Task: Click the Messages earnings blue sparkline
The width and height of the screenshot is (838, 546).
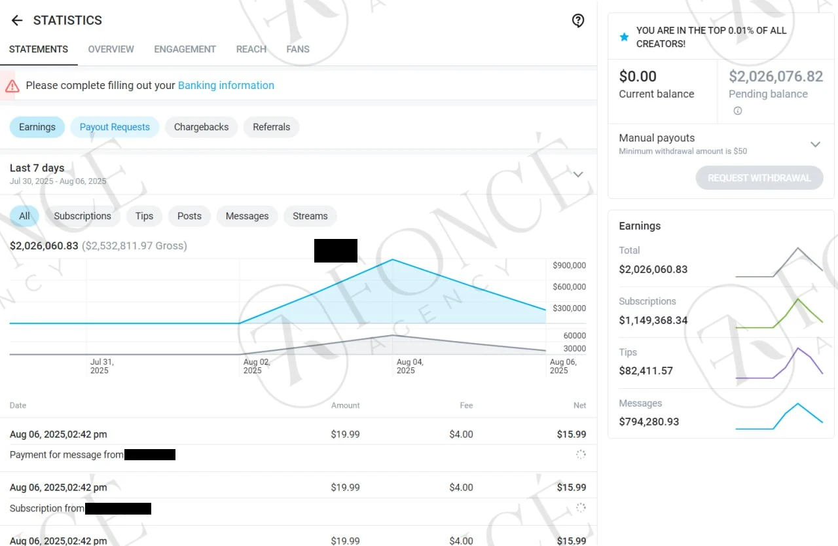Action: tap(779, 416)
